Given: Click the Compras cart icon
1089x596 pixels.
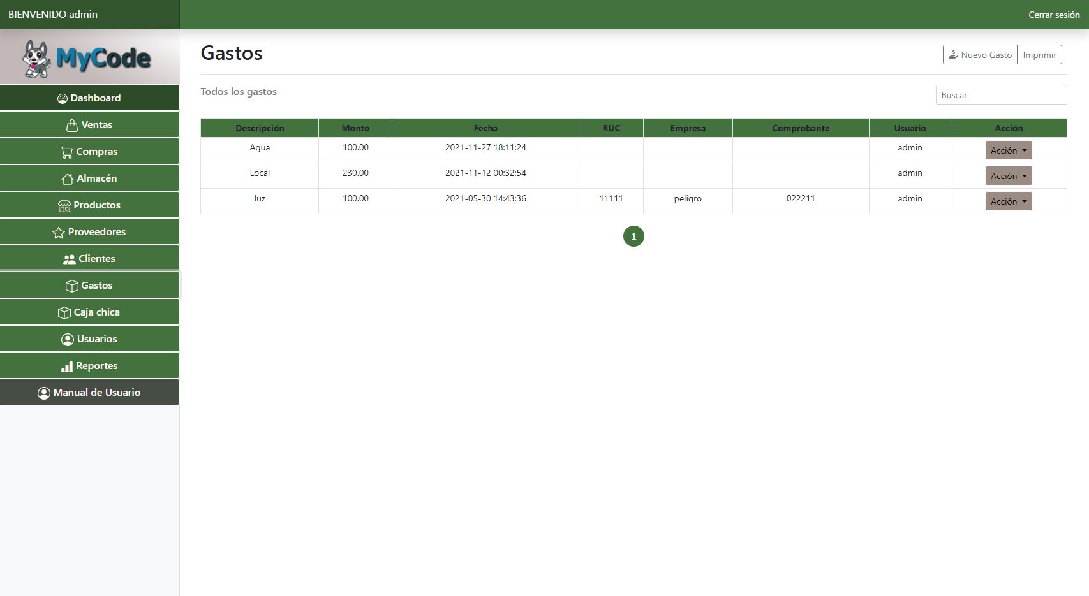Looking at the screenshot, I should tap(66, 152).
